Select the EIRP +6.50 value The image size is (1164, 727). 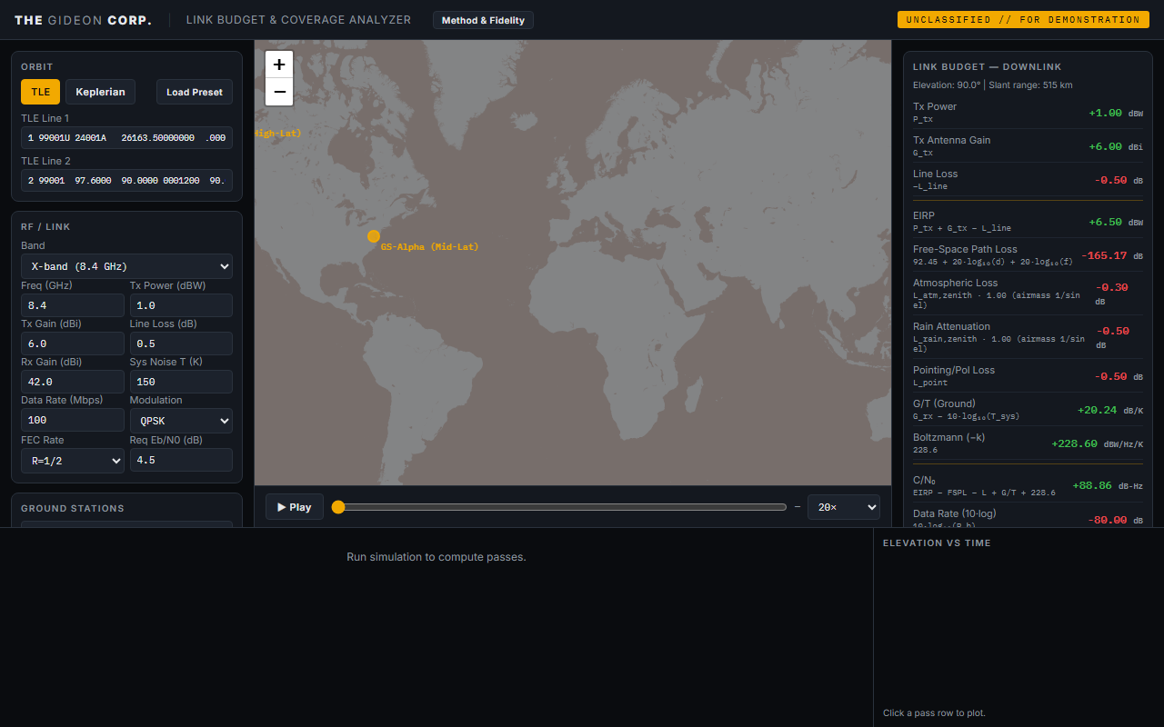coord(1106,222)
